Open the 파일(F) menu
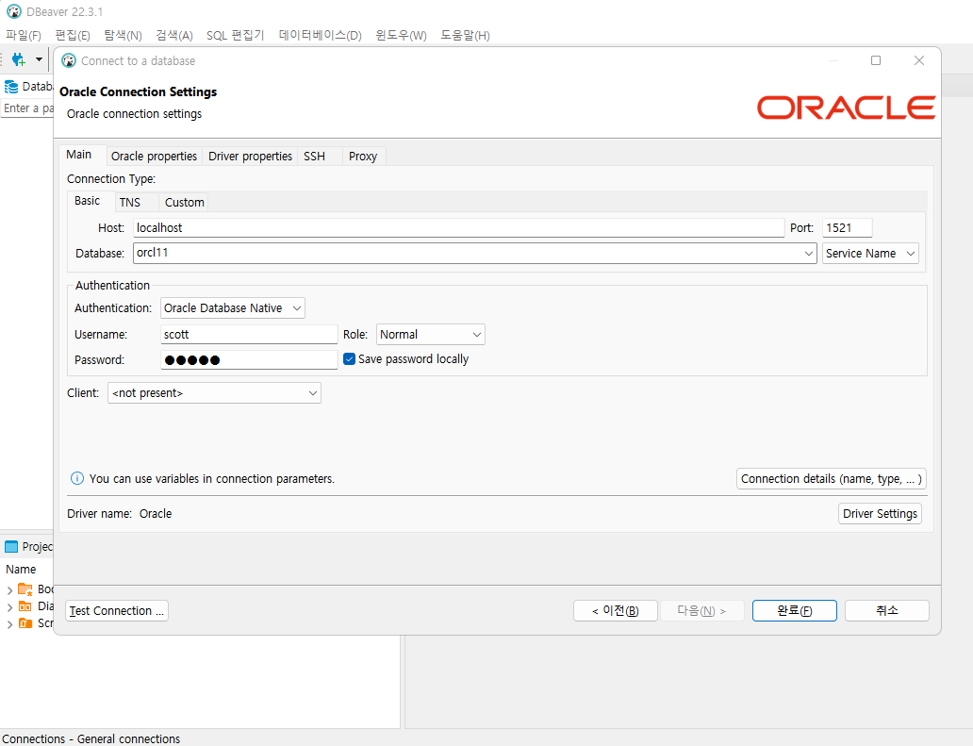Screen dimensions: 973x746 tap(24, 36)
